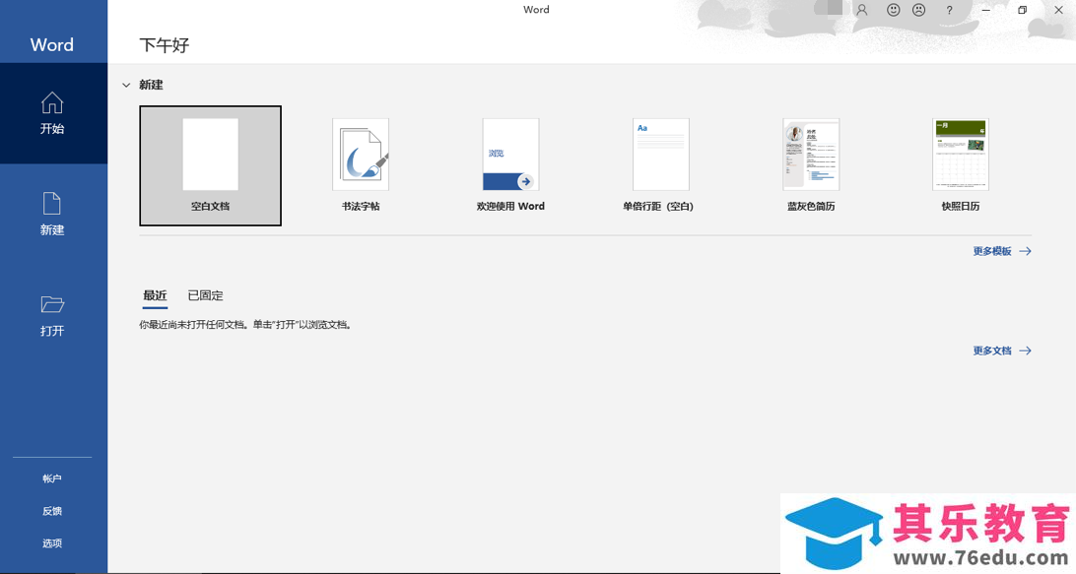Image resolution: width=1076 pixels, height=574 pixels.
Task: Create a 空白文档 blank document
Action: tap(210, 165)
